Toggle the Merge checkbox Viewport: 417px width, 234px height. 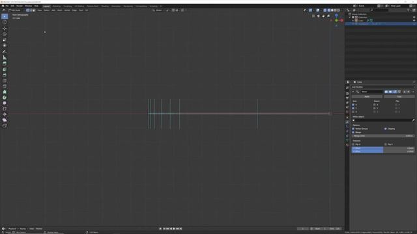[353, 132]
